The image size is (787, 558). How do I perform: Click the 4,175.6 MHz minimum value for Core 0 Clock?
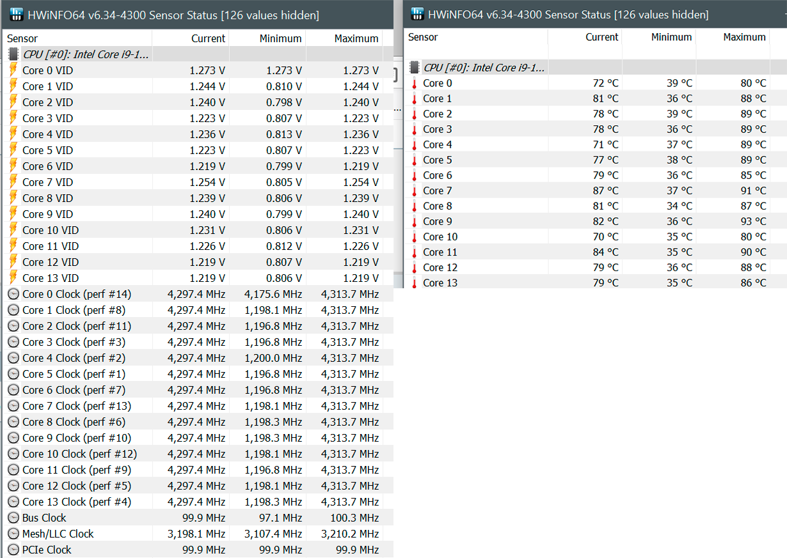(x=273, y=294)
